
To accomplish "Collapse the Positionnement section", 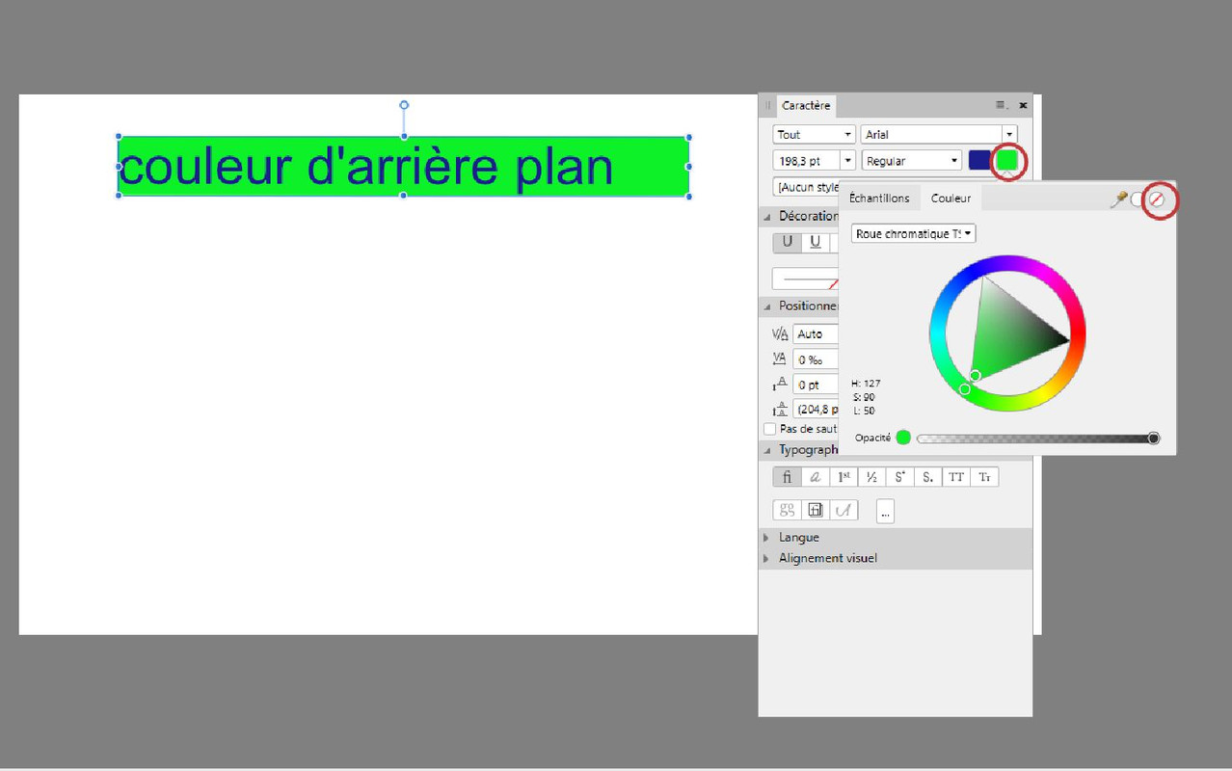I will pyautogui.click(x=767, y=306).
